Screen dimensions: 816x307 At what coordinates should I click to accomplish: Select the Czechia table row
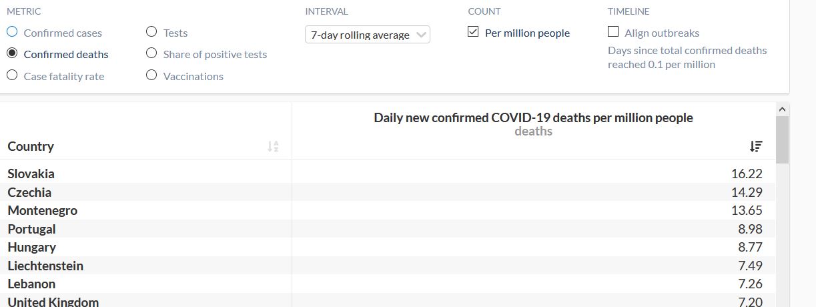(29, 192)
